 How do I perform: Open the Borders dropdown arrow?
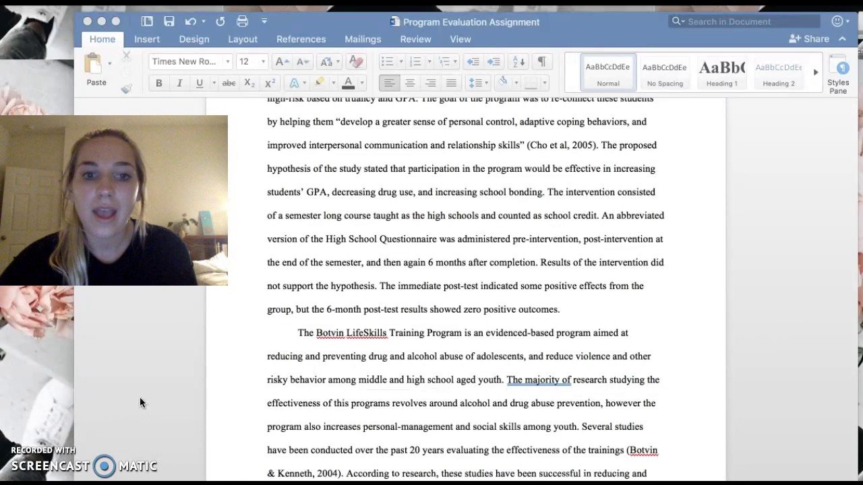[x=545, y=83]
